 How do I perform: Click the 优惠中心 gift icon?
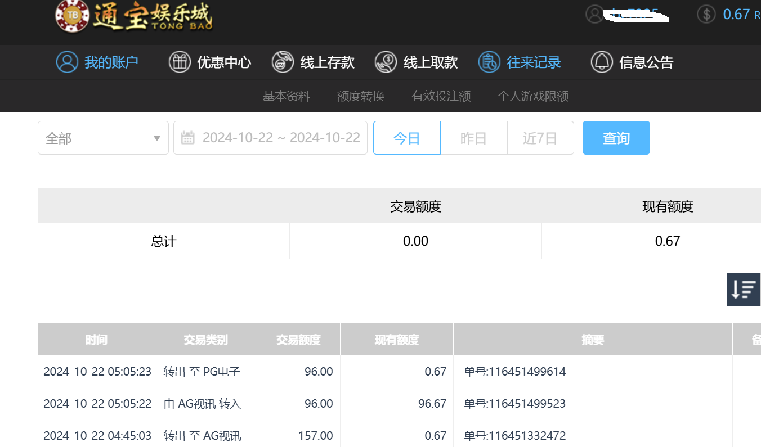pos(180,62)
